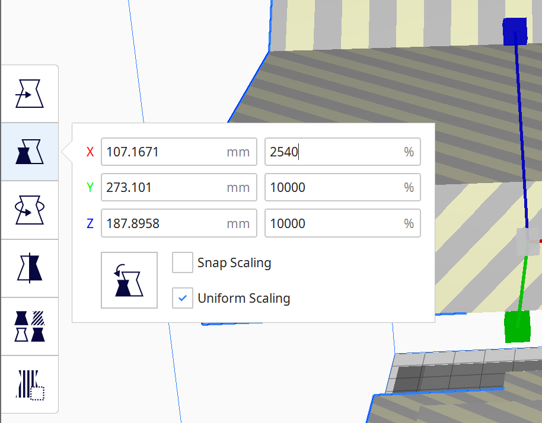Click the blue Z axis label
The width and height of the screenshot is (542, 423).
tap(90, 223)
